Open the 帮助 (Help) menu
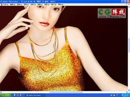Viewport: 130px width, 97px height. (61, 4)
